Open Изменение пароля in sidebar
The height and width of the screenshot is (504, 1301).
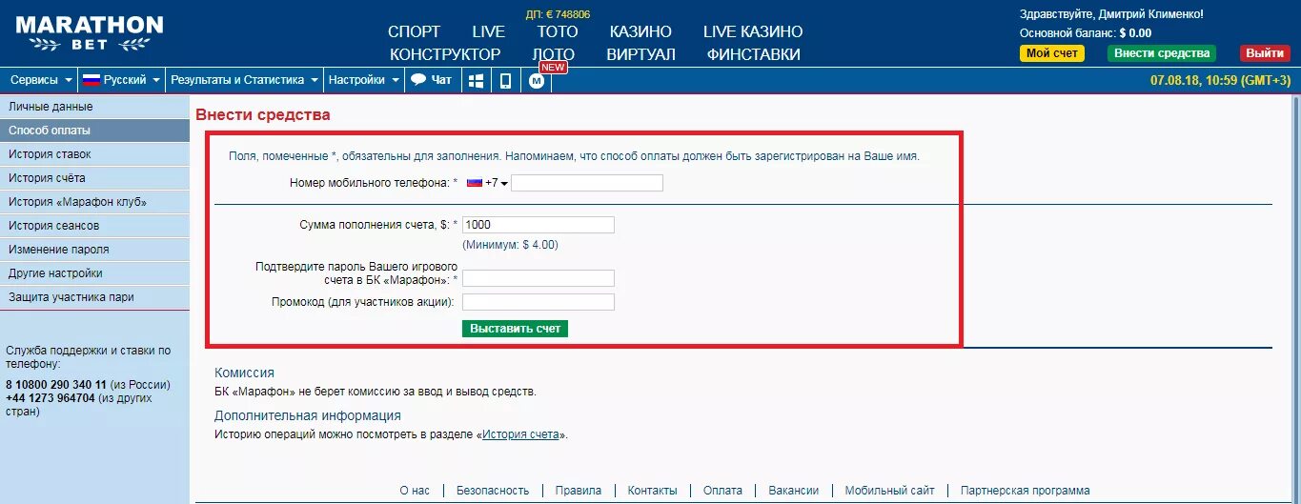(x=94, y=250)
